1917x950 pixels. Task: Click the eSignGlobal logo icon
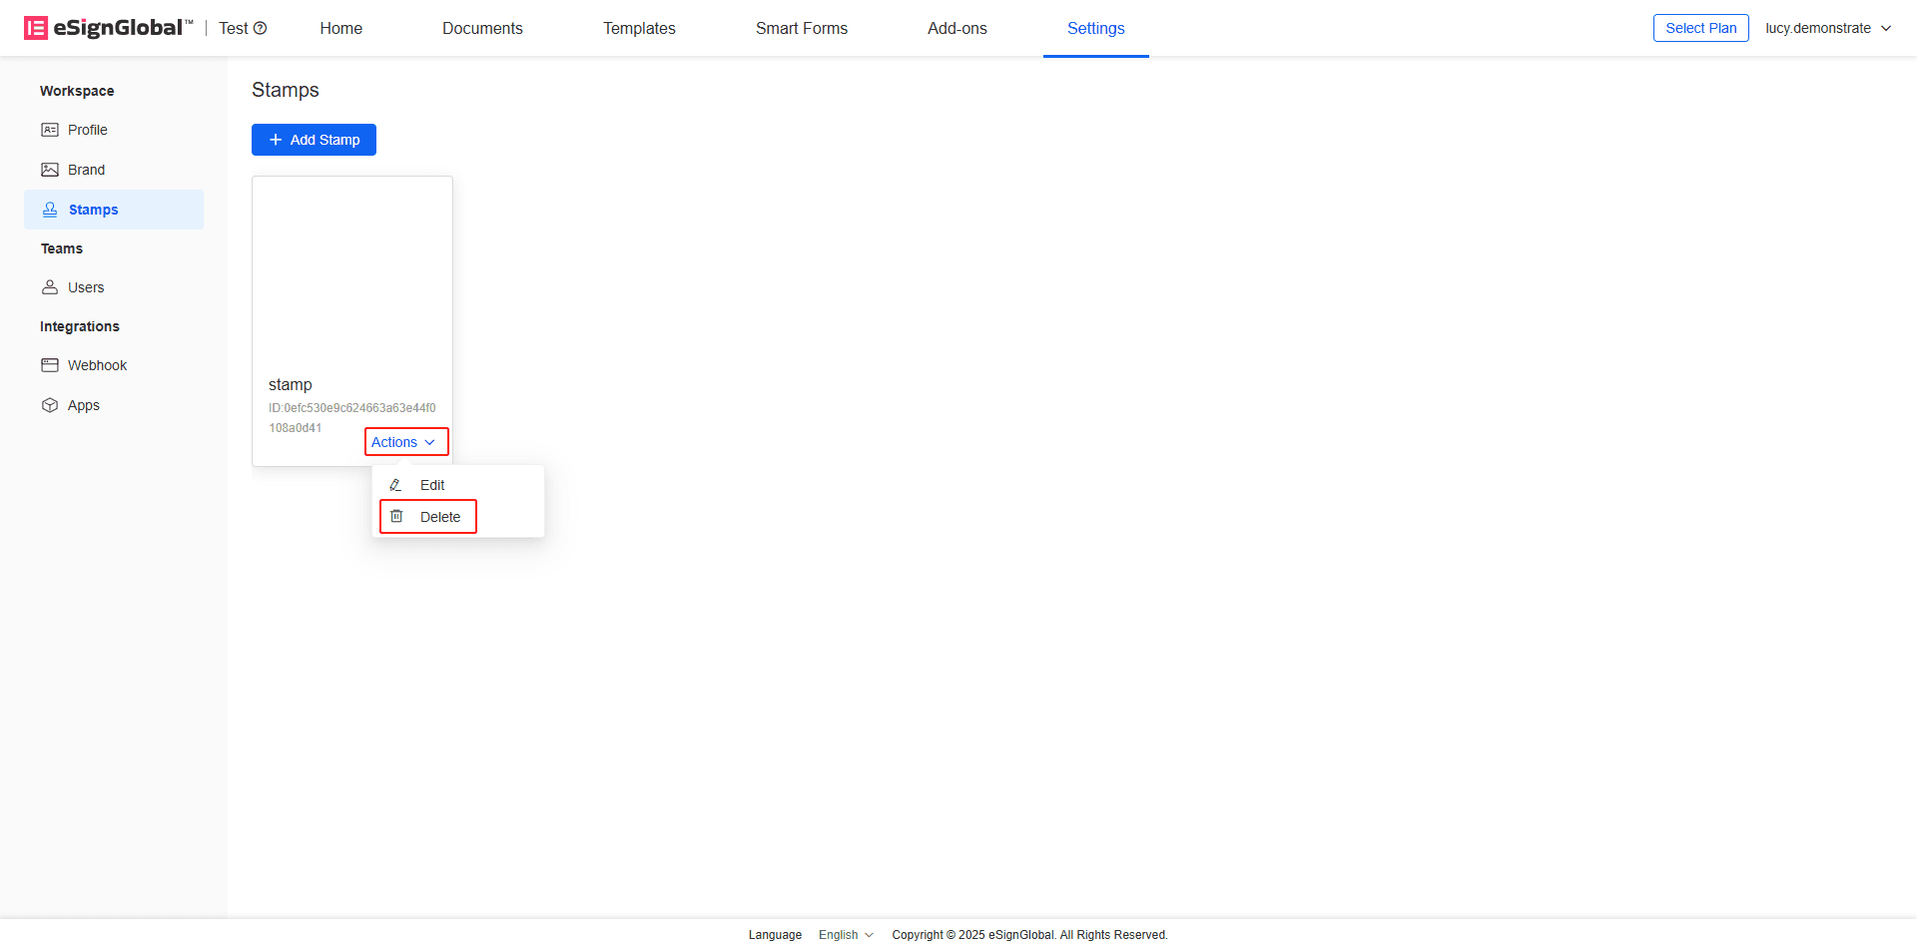36,28
